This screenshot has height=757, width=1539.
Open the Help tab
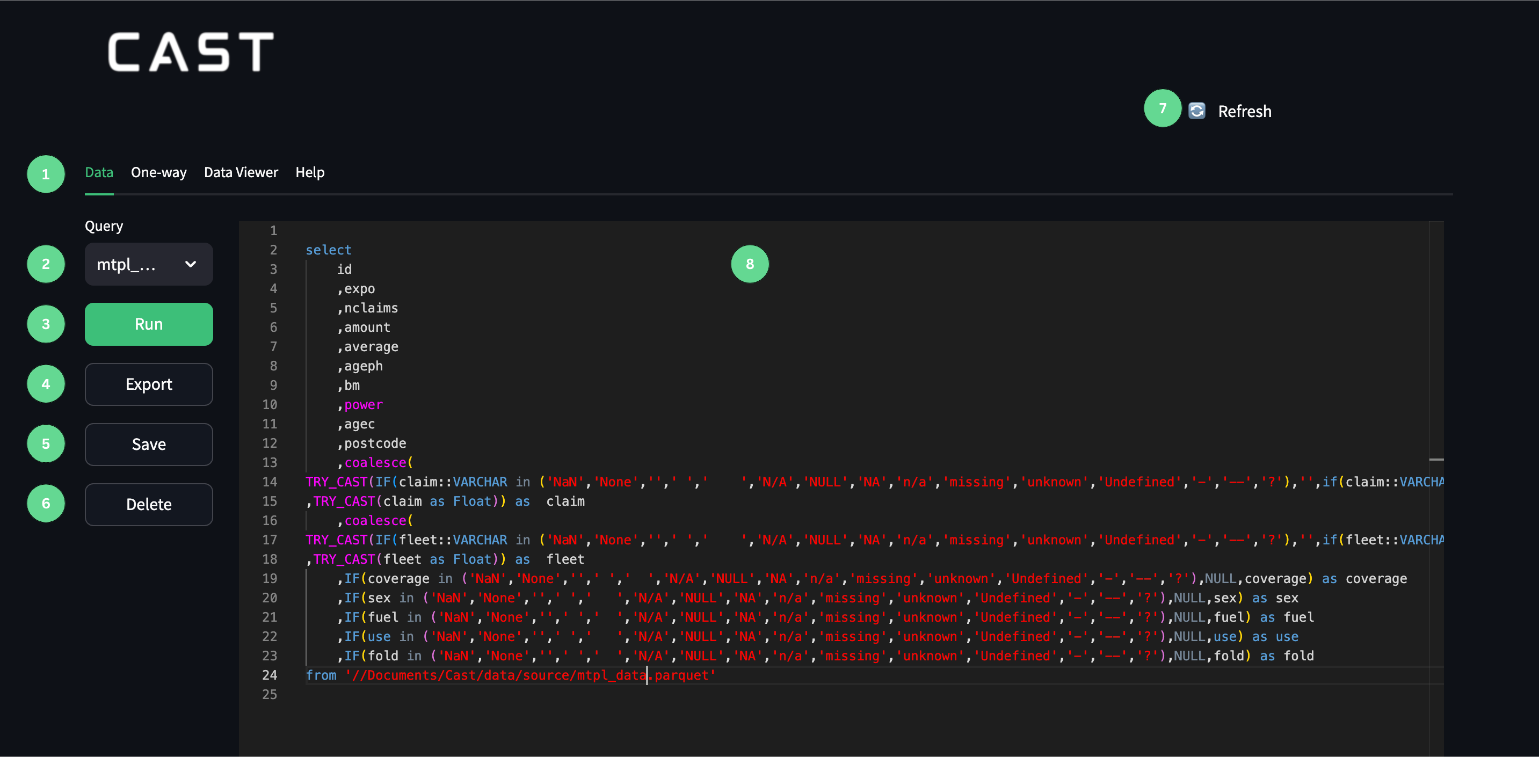[309, 173]
